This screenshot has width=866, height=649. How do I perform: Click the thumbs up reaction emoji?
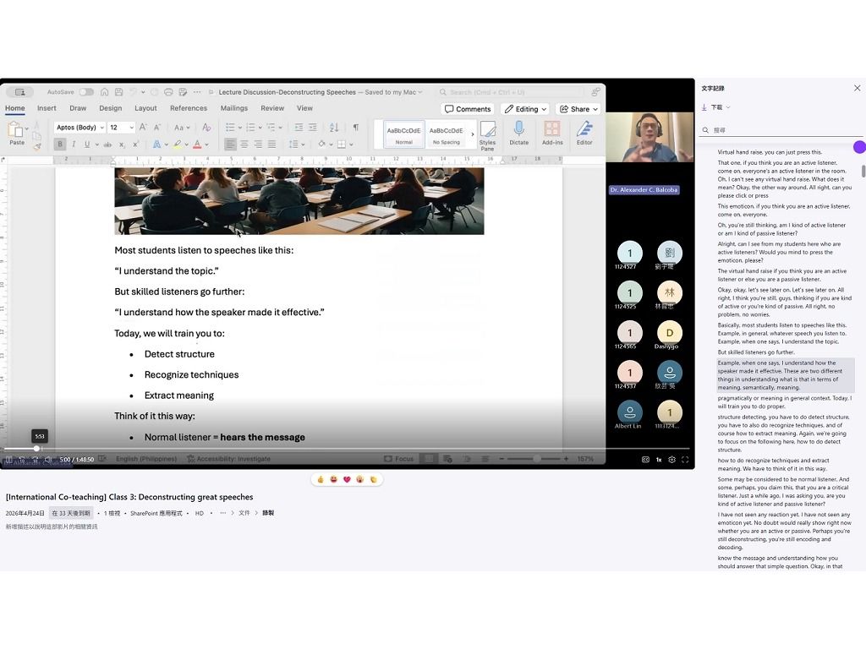[321, 479]
